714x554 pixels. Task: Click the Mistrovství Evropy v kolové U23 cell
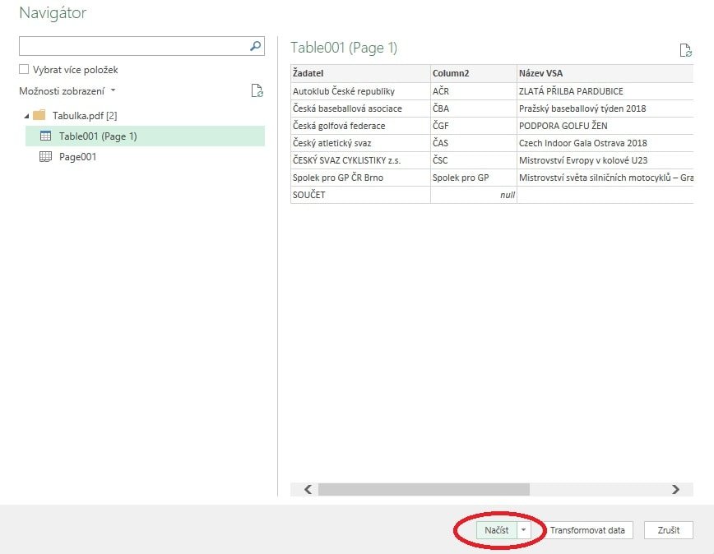point(605,160)
